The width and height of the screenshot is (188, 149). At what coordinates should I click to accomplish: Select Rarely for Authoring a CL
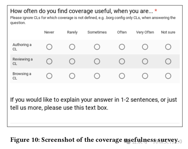pos(72,47)
